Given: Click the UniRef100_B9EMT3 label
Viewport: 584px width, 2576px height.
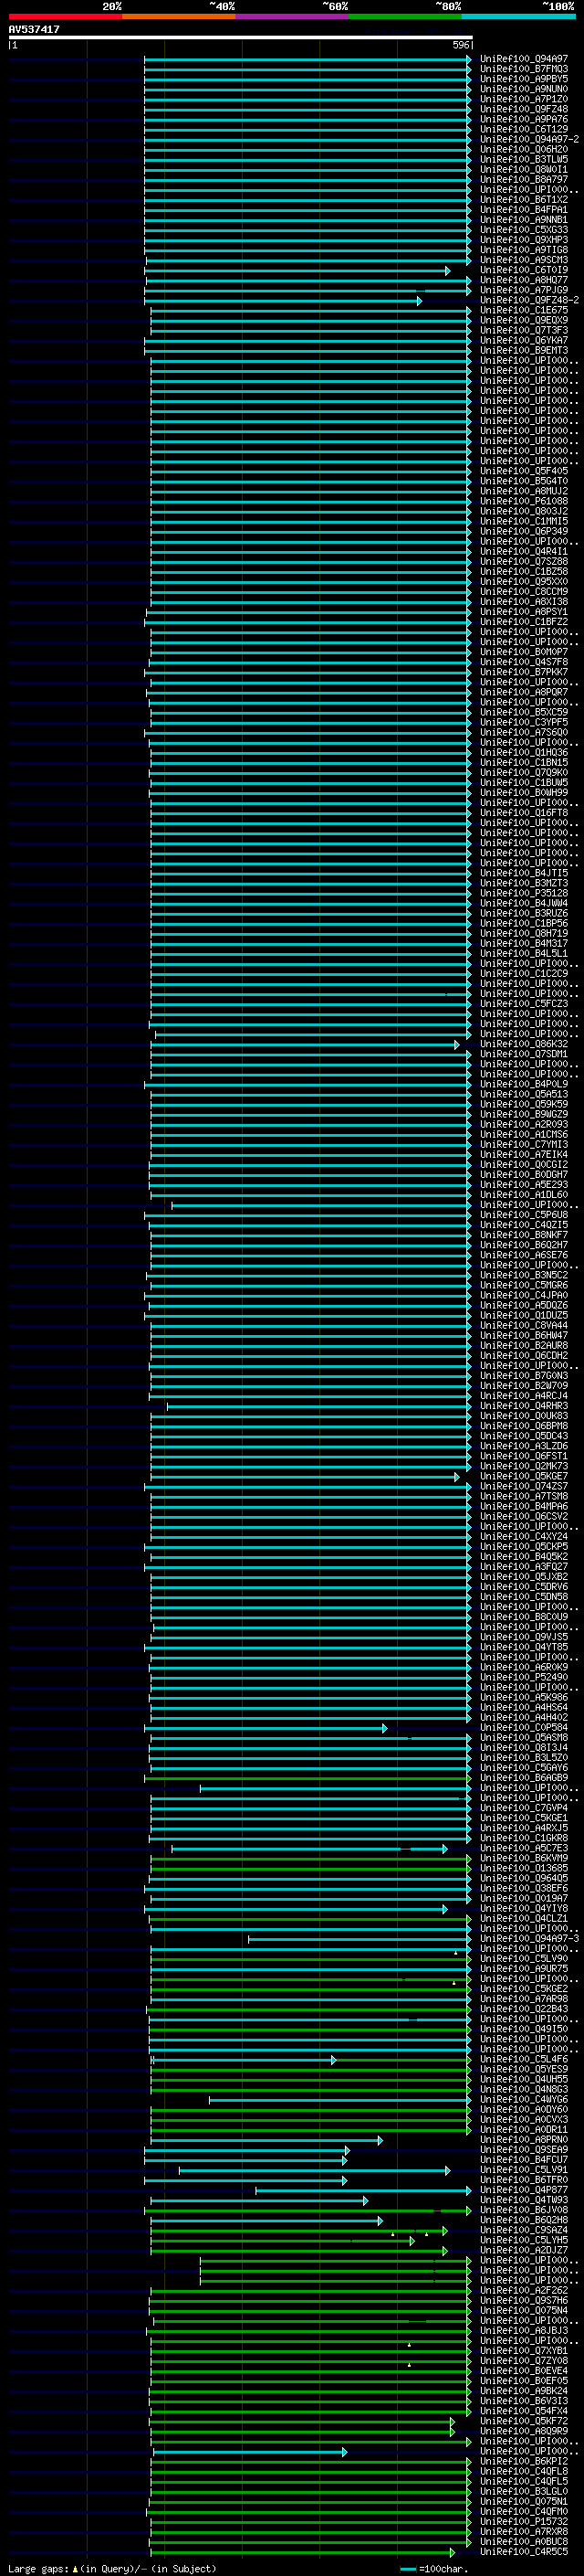Looking at the screenshot, I should point(524,350).
